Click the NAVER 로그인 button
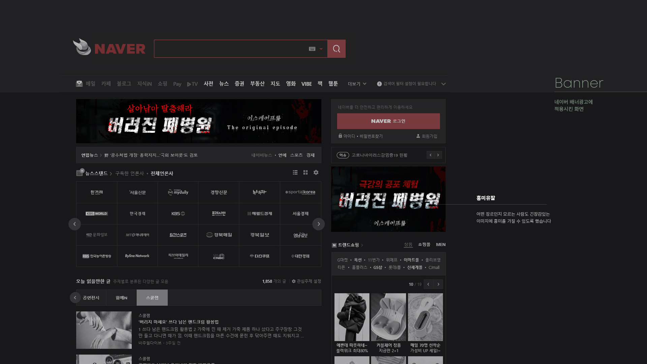The height and width of the screenshot is (364, 647). [x=388, y=121]
